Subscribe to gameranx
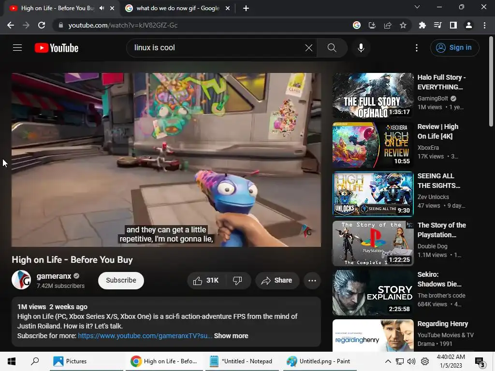 pyautogui.click(x=121, y=281)
